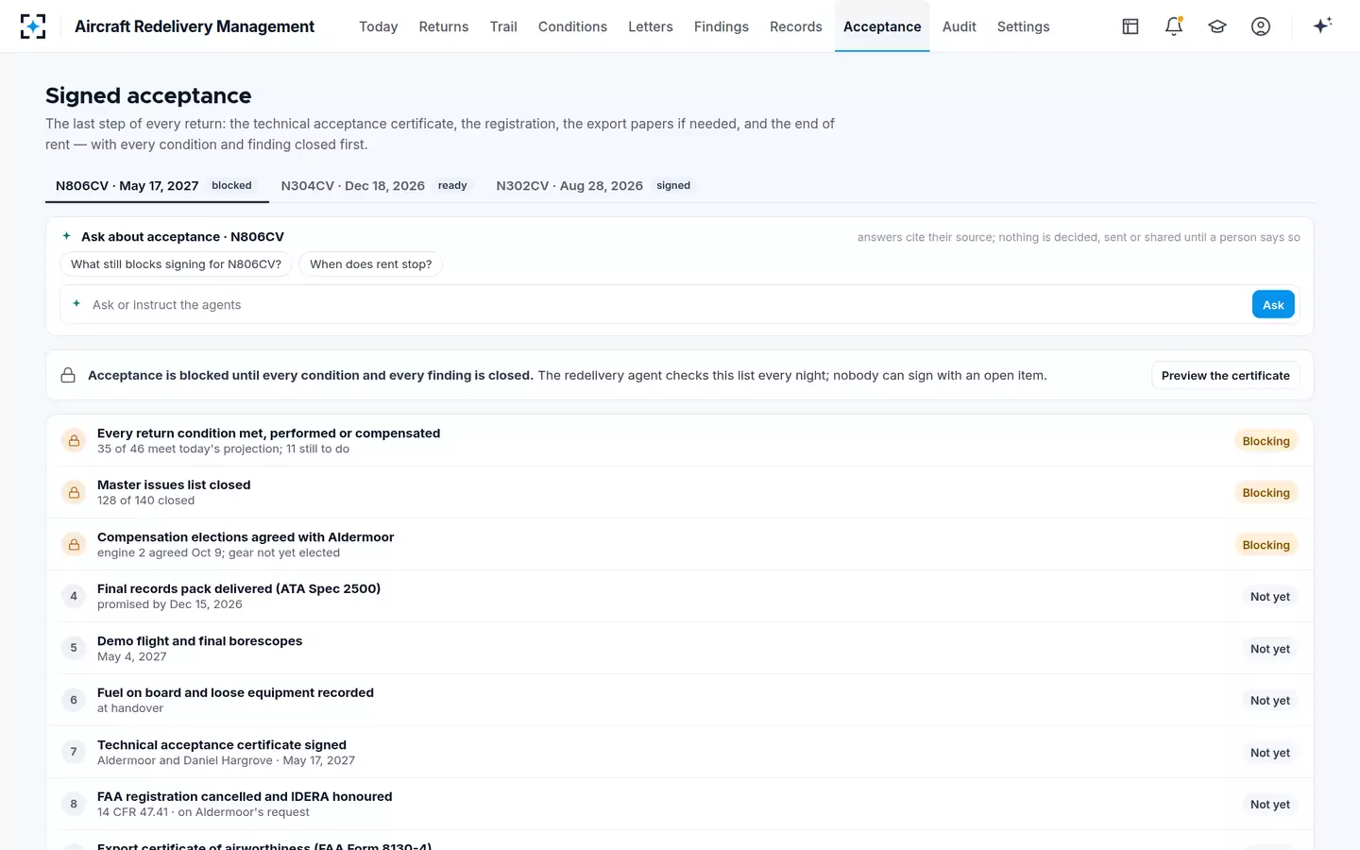Open the Trail tab

point(503,26)
